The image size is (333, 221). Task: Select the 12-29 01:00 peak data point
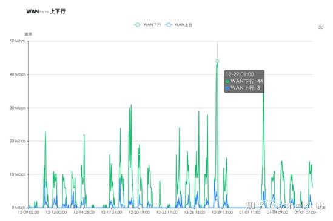(x=217, y=61)
